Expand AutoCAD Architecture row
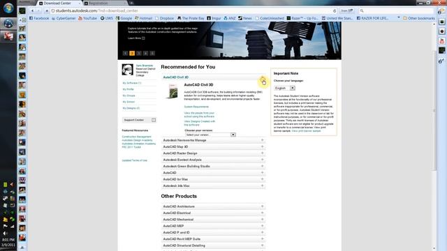Viewport: 447px width, 251px height. (213, 206)
